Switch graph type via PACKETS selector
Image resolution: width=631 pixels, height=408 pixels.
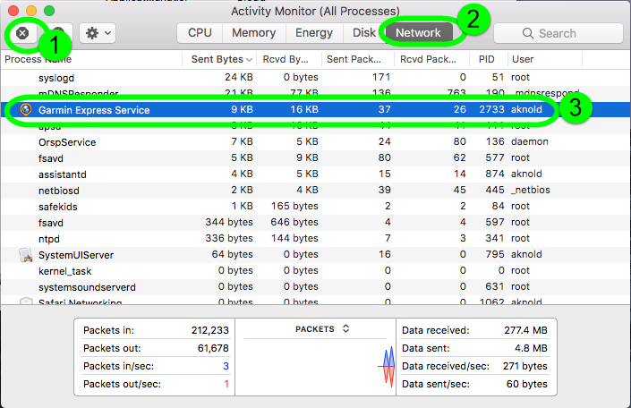(x=321, y=329)
